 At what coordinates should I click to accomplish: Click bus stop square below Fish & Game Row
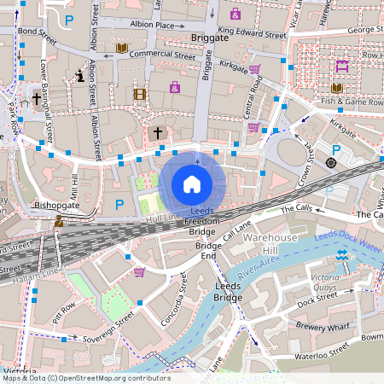tap(340, 110)
